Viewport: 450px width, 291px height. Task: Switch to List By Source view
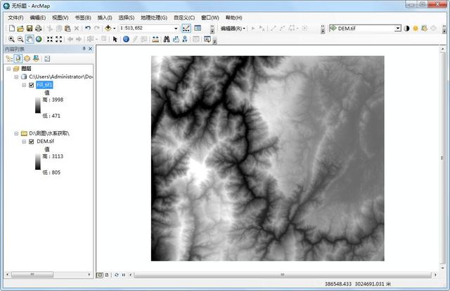click(x=18, y=59)
